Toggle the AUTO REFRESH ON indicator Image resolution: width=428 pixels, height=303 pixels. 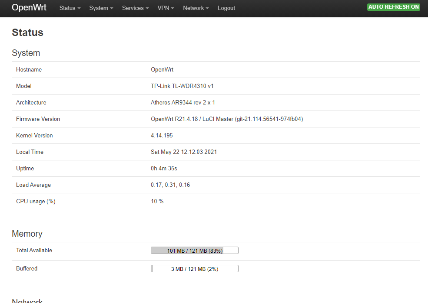(394, 7)
